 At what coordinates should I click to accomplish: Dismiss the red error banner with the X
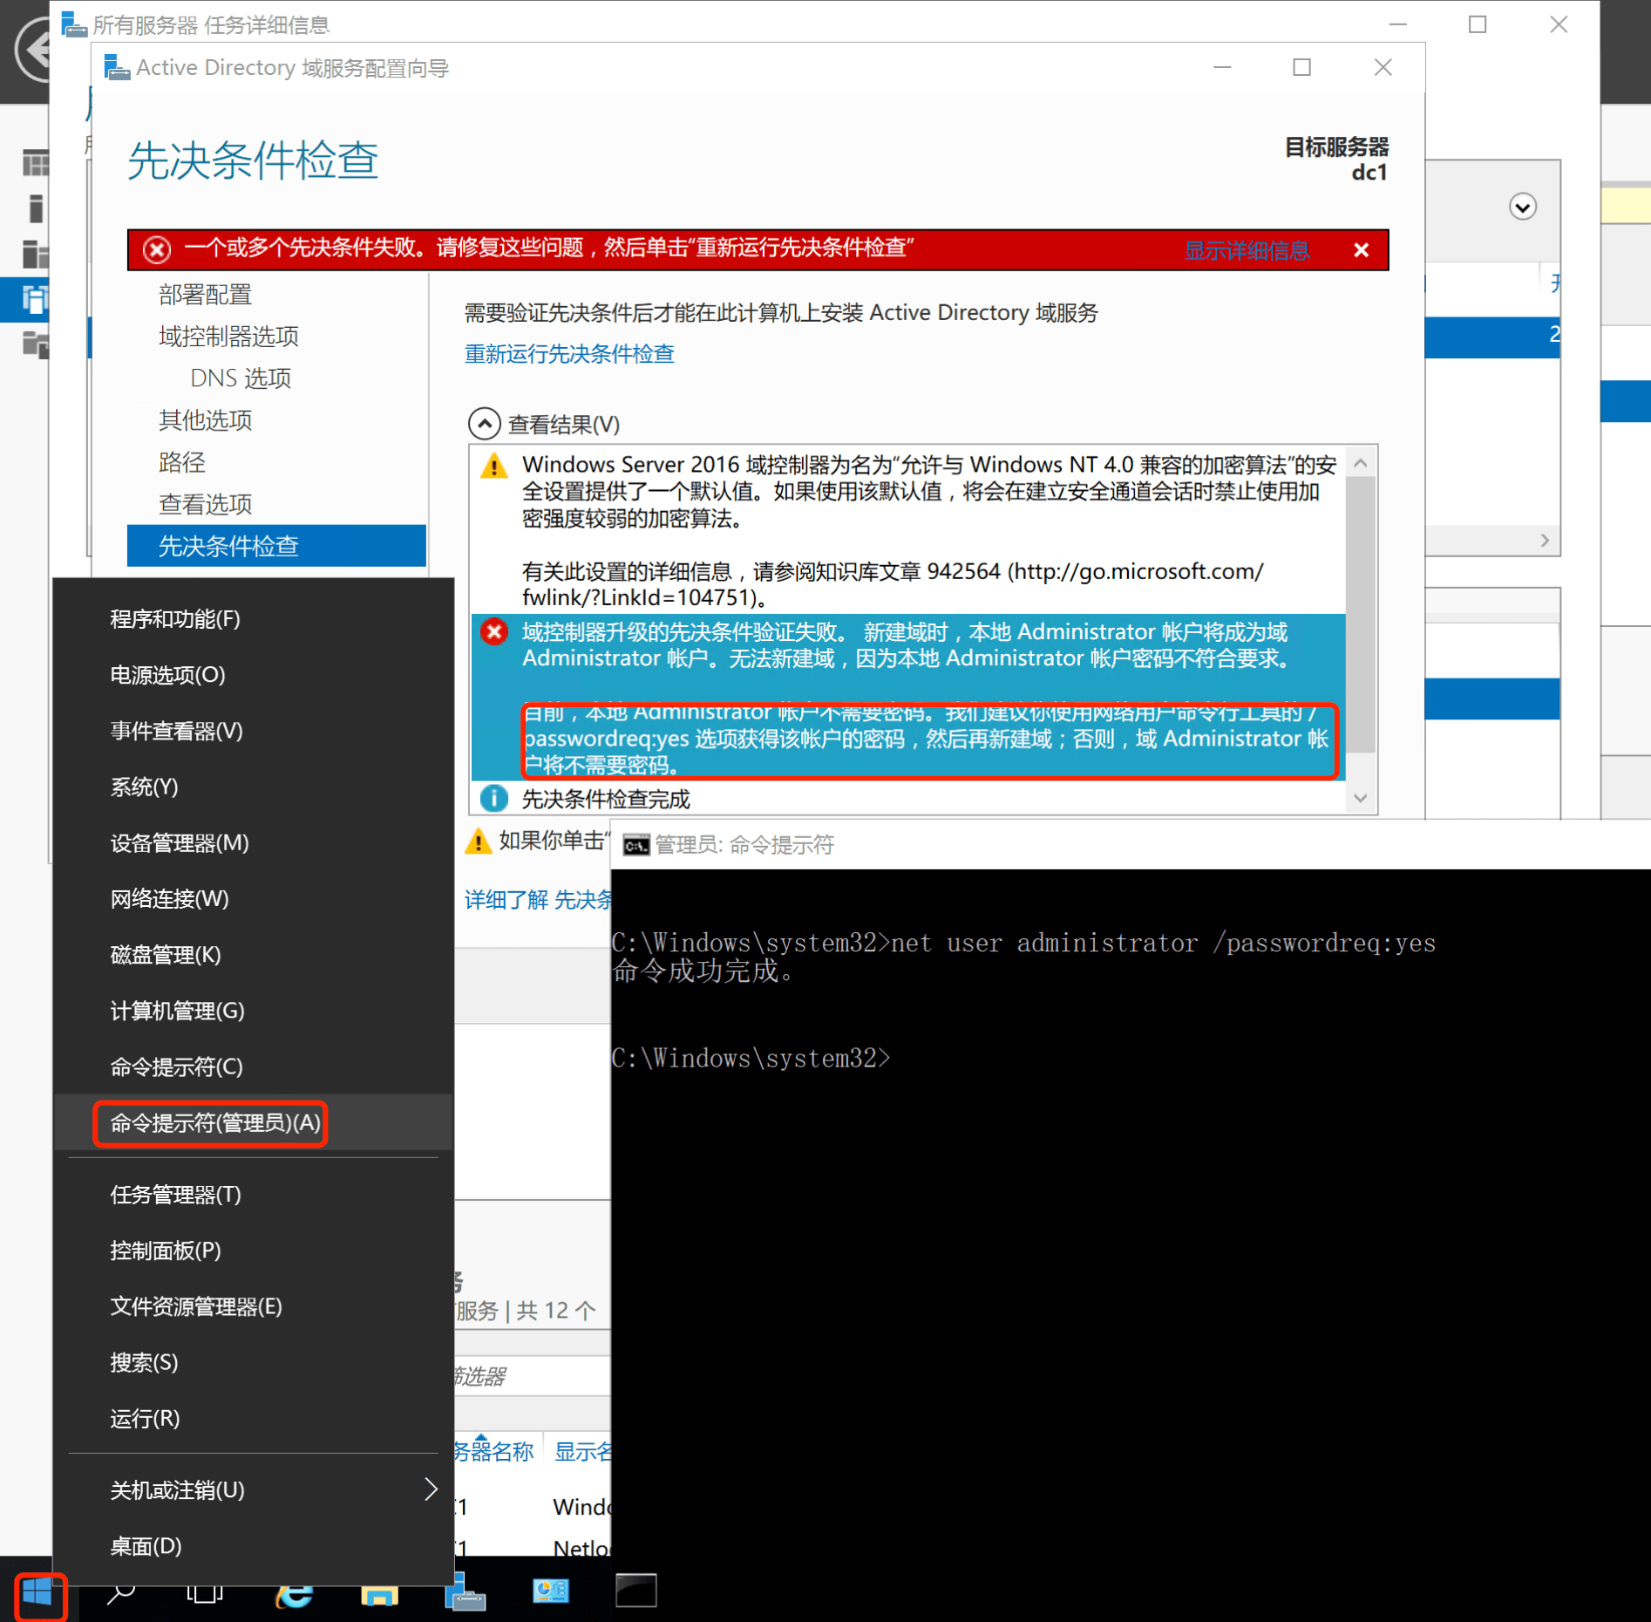click(1361, 251)
